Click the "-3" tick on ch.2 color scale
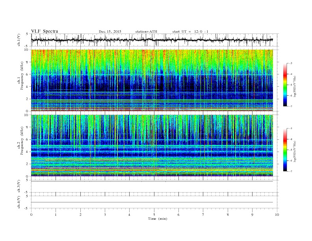 click(x=291, y=128)
